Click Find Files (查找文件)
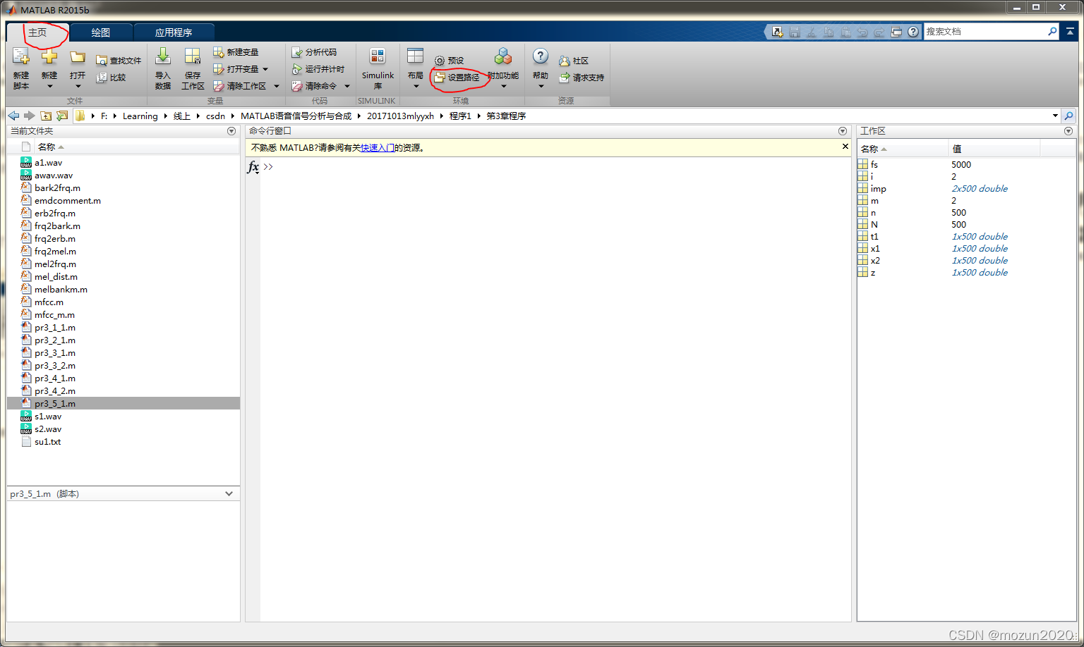This screenshot has height=647, width=1084. (x=119, y=61)
